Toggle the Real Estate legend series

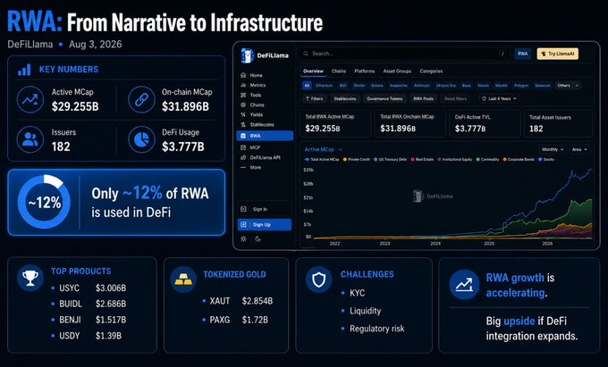coord(422,160)
